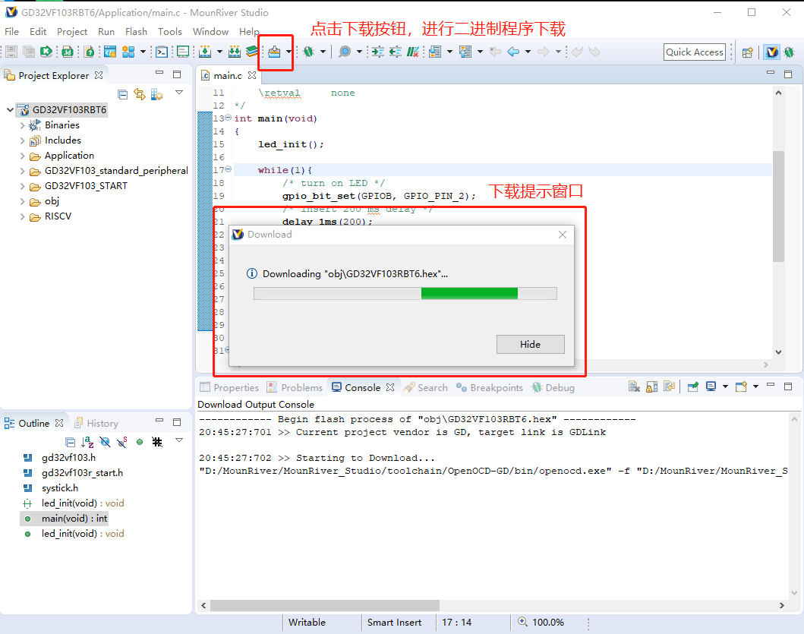The height and width of the screenshot is (634, 804).
Task: Expand the RISCV folder node
Action: tap(23, 216)
